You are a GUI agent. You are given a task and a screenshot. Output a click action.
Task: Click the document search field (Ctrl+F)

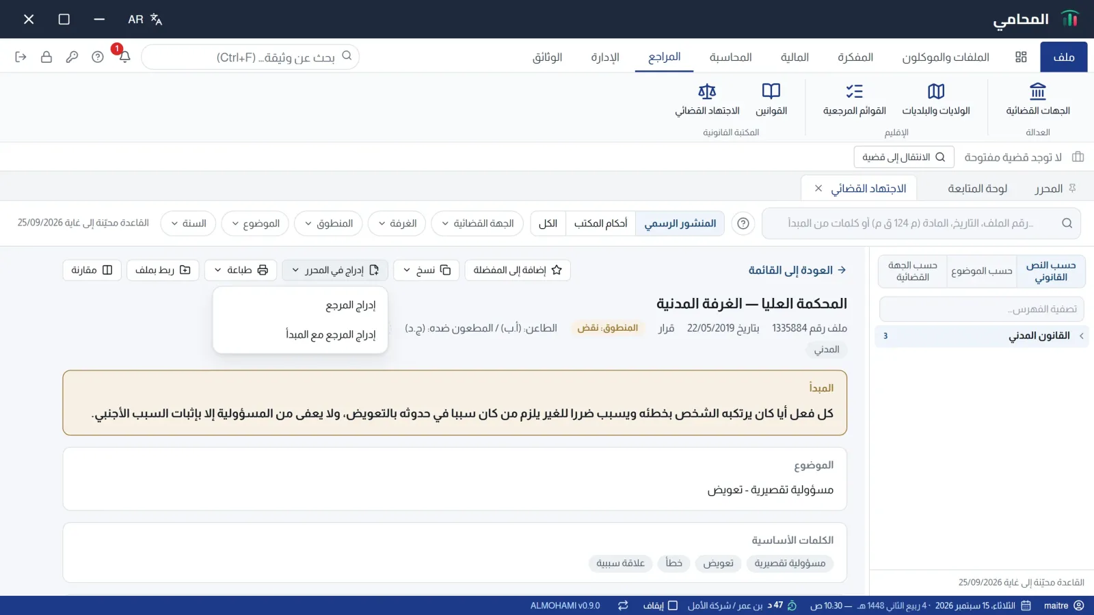coord(250,57)
